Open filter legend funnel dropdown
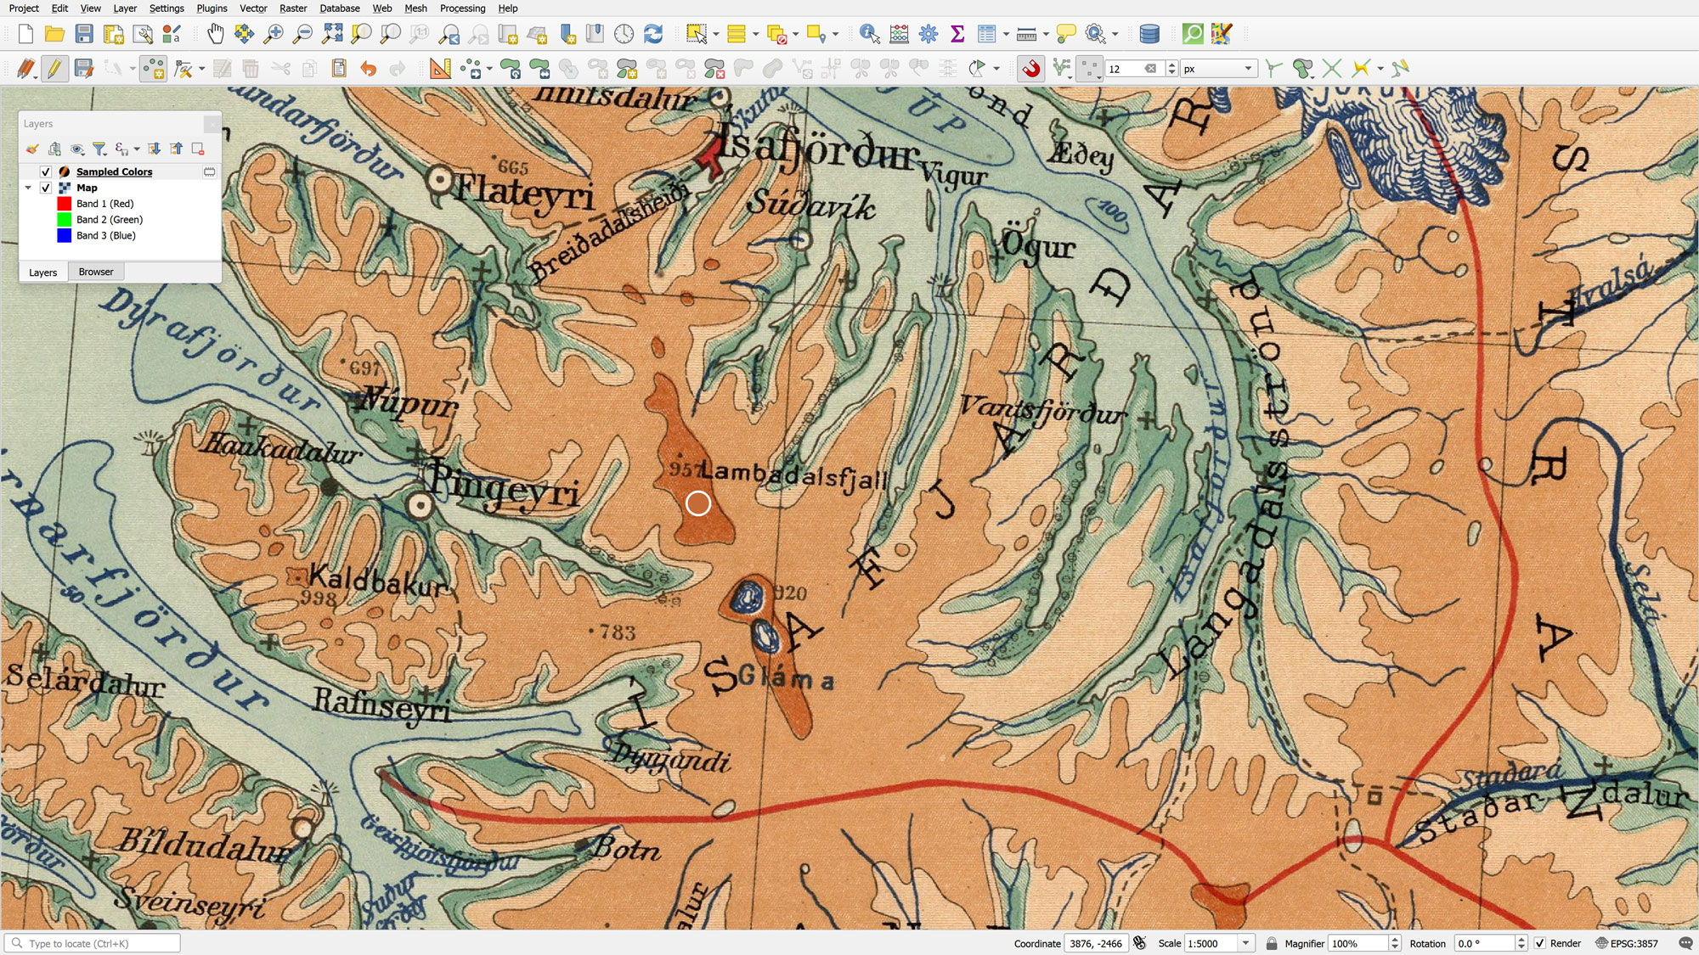Image resolution: width=1699 pixels, height=955 pixels. point(99,149)
